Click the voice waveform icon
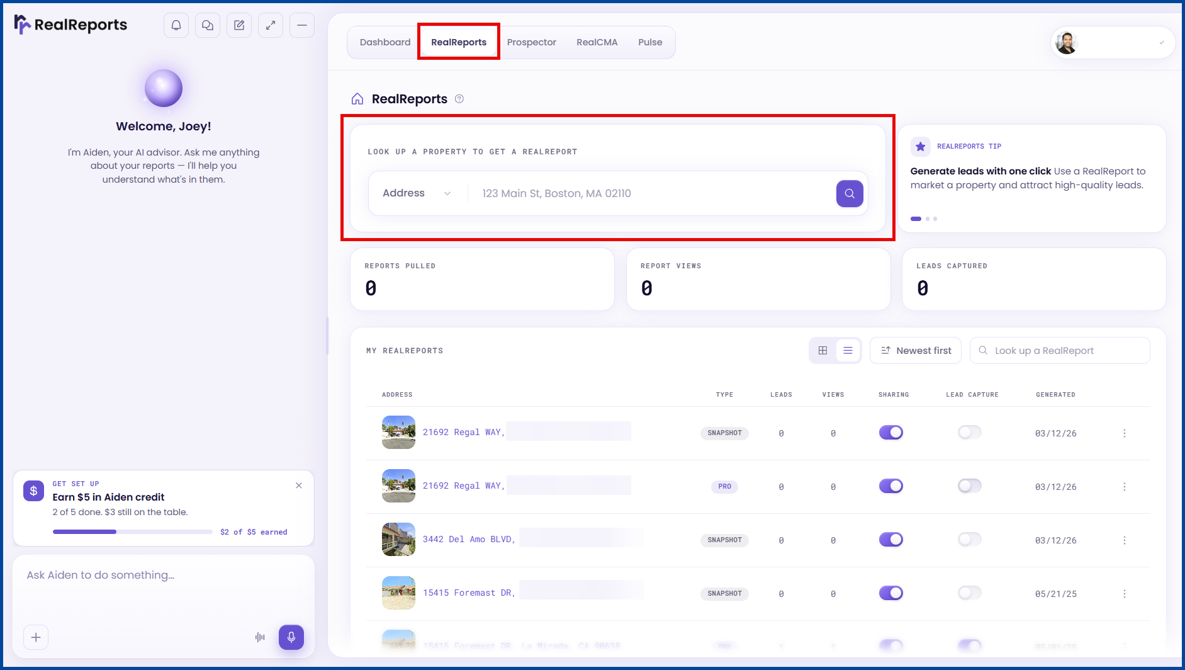Screen dimensions: 1185x670 260,637
